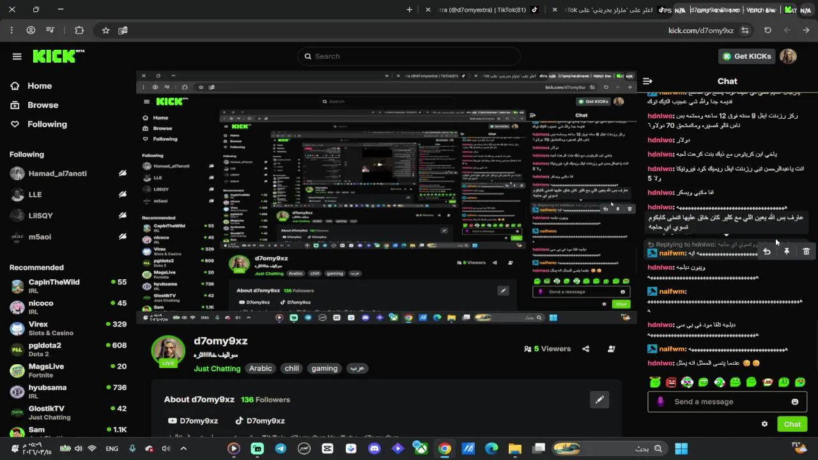This screenshot has width=818, height=460.
Task: Click the d7omy9xz LIVE avatar
Action: [x=168, y=351]
